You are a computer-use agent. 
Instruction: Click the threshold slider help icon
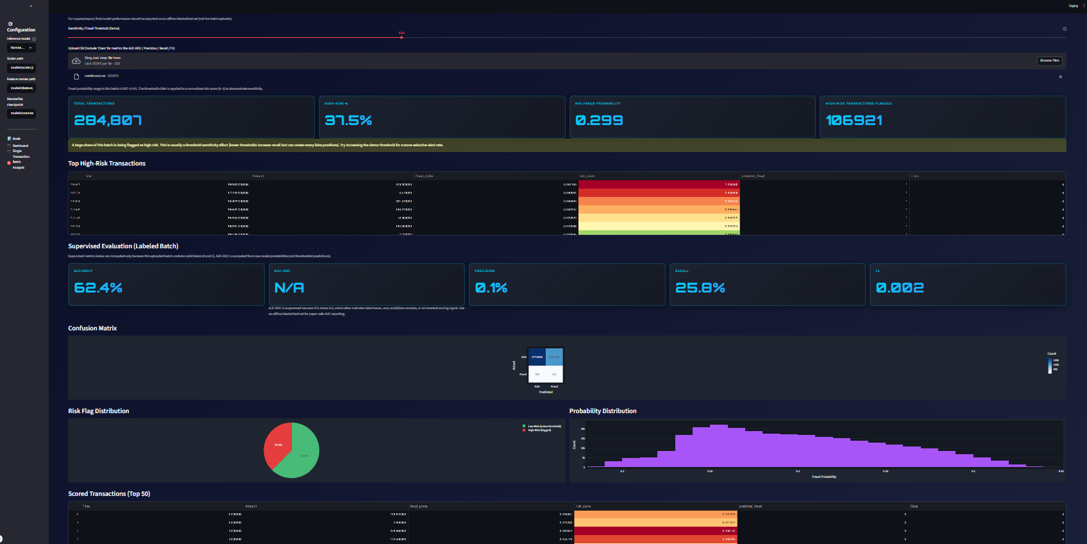click(x=1064, y=29)
